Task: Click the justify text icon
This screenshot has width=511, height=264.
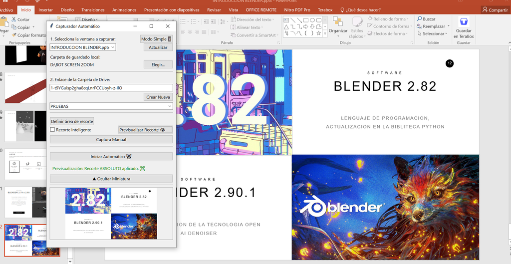Action: (x=204, y=32)
